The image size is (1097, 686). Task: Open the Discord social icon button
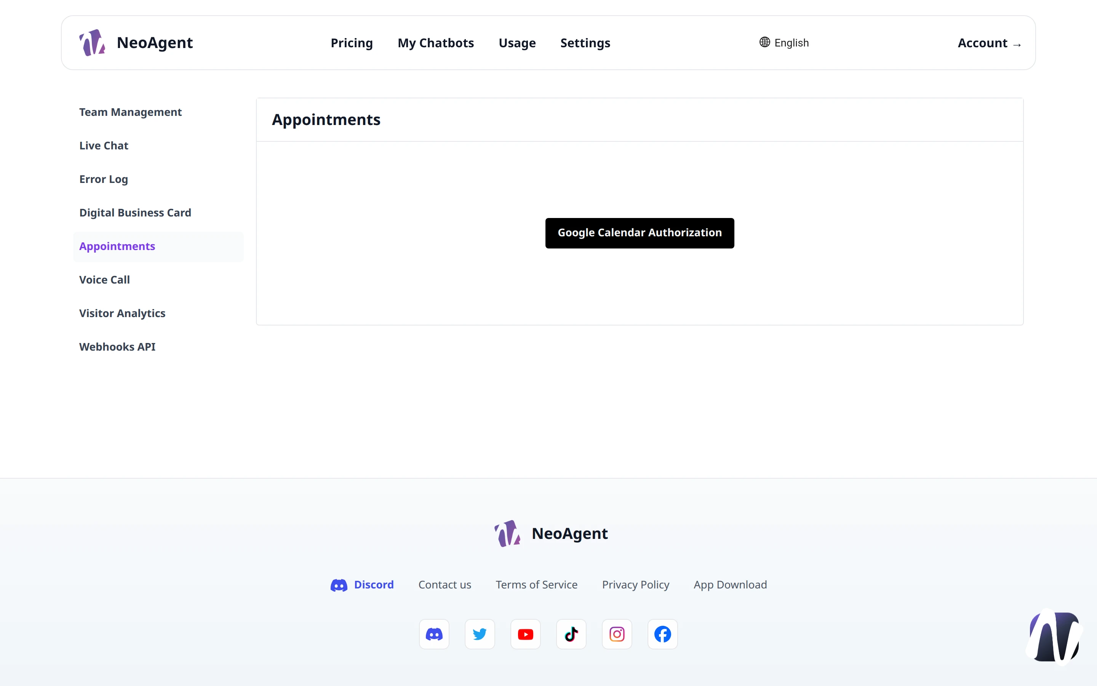tap(434, 634)
